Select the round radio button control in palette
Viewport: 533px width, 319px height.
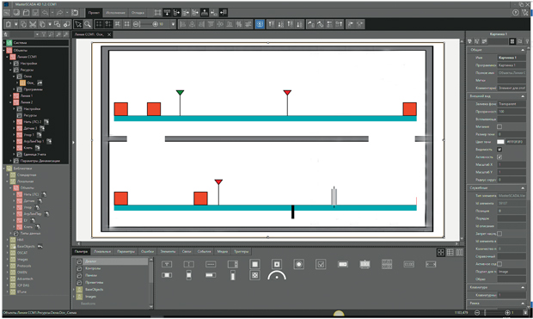tap(299, 264)
